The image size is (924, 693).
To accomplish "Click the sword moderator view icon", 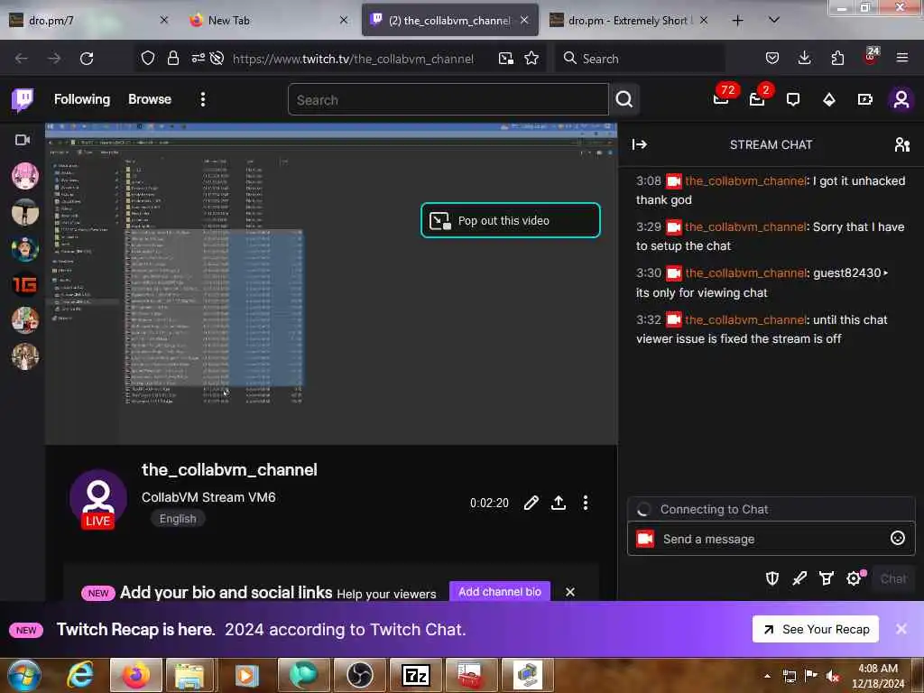I will pos(799,578).
